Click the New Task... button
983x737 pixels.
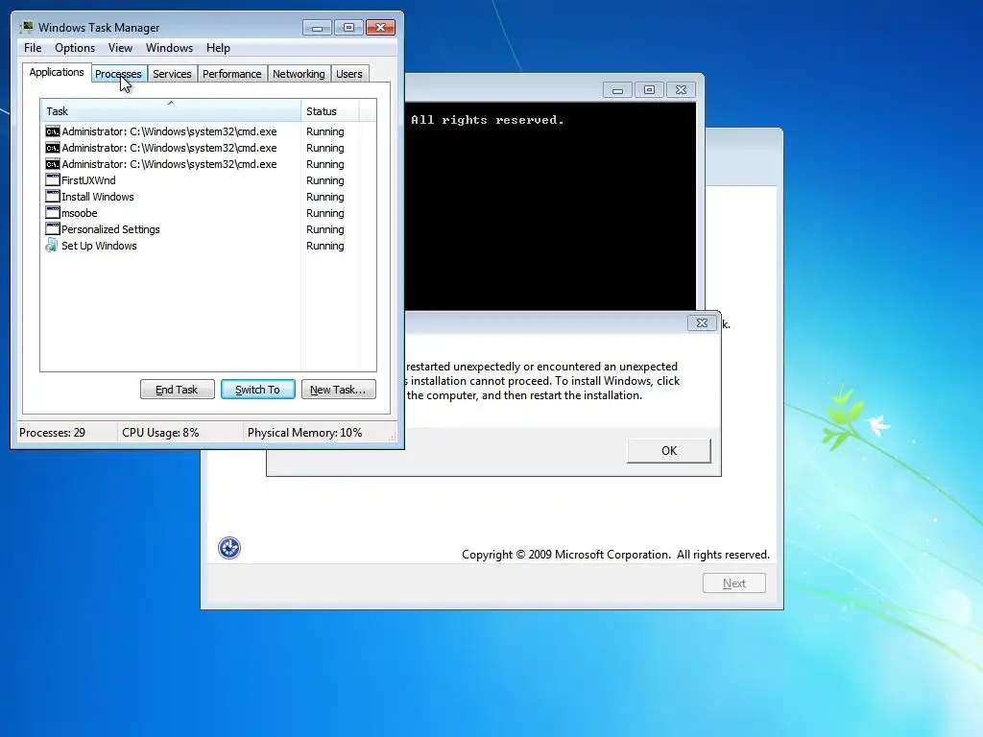pyautogui.click(x=339, y=390)
